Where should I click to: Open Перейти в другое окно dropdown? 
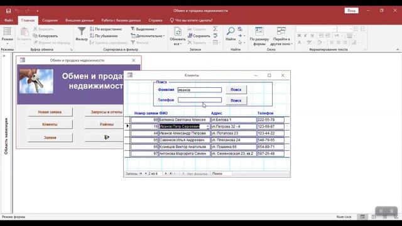tap(281, 36)
